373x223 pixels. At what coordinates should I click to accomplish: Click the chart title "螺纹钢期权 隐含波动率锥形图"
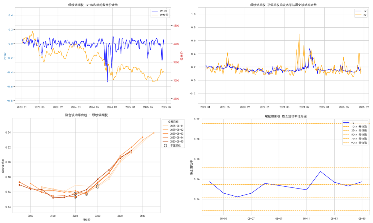pyautogui.click(x=286, y=116)
